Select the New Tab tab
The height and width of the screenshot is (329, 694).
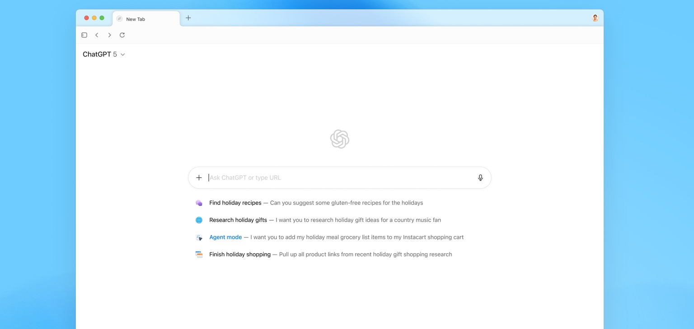point(145,19)
